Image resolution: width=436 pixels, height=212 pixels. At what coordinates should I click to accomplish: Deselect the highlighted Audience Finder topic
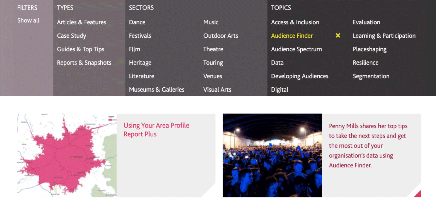(x=292, y=36)
